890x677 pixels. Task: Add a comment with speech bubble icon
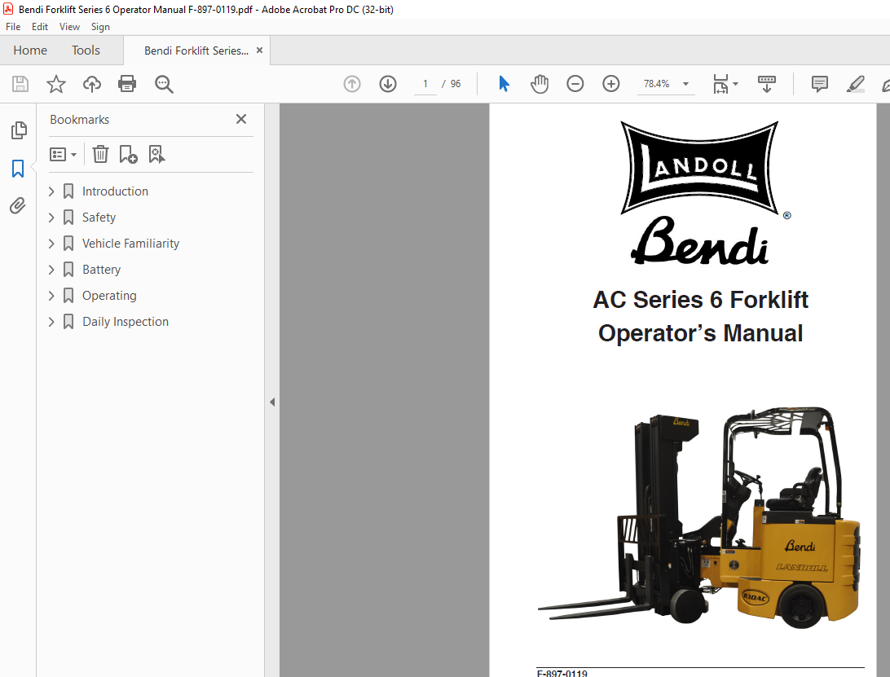(x=820, y=84)
